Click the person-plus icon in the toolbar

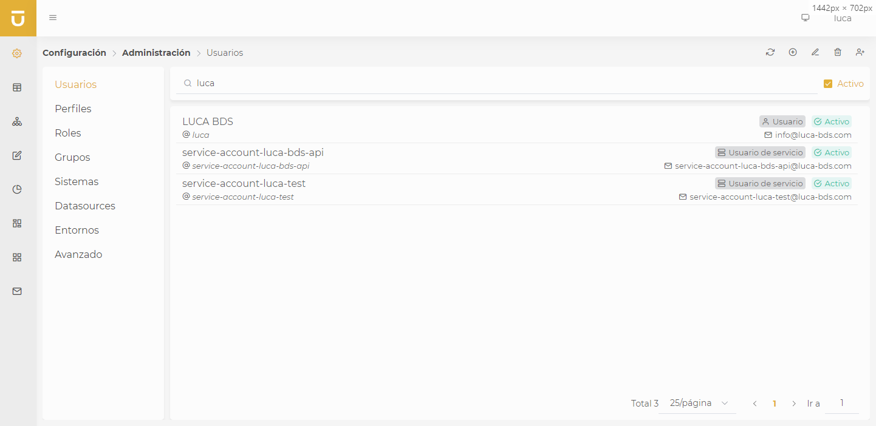860,52
